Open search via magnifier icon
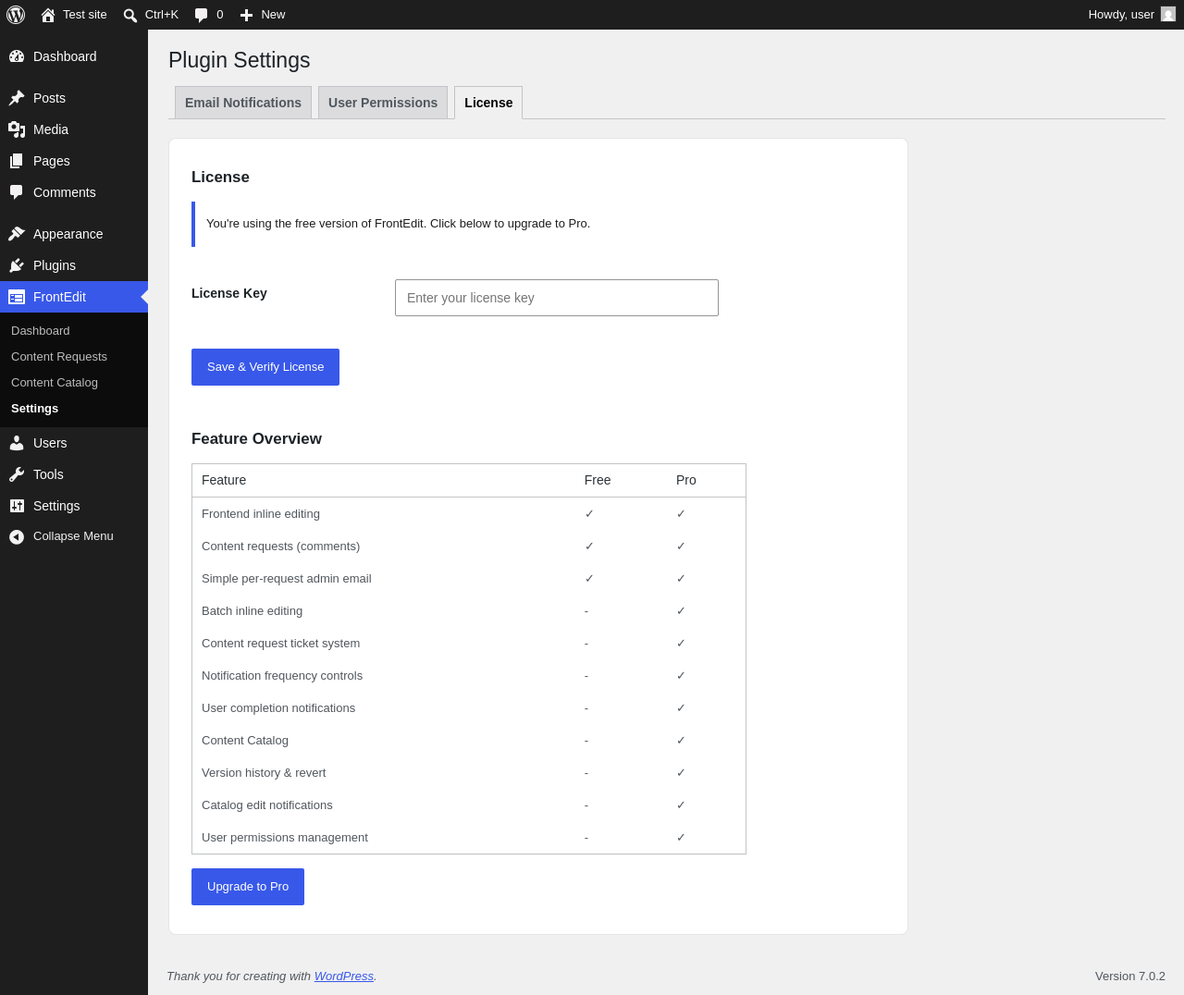This screenshot has height=995, width=1184. coord(130,15)
